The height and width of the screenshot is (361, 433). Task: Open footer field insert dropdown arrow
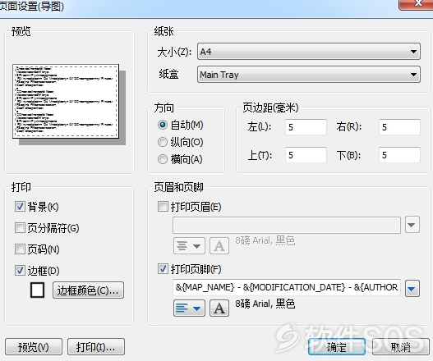tap(412, 289)
